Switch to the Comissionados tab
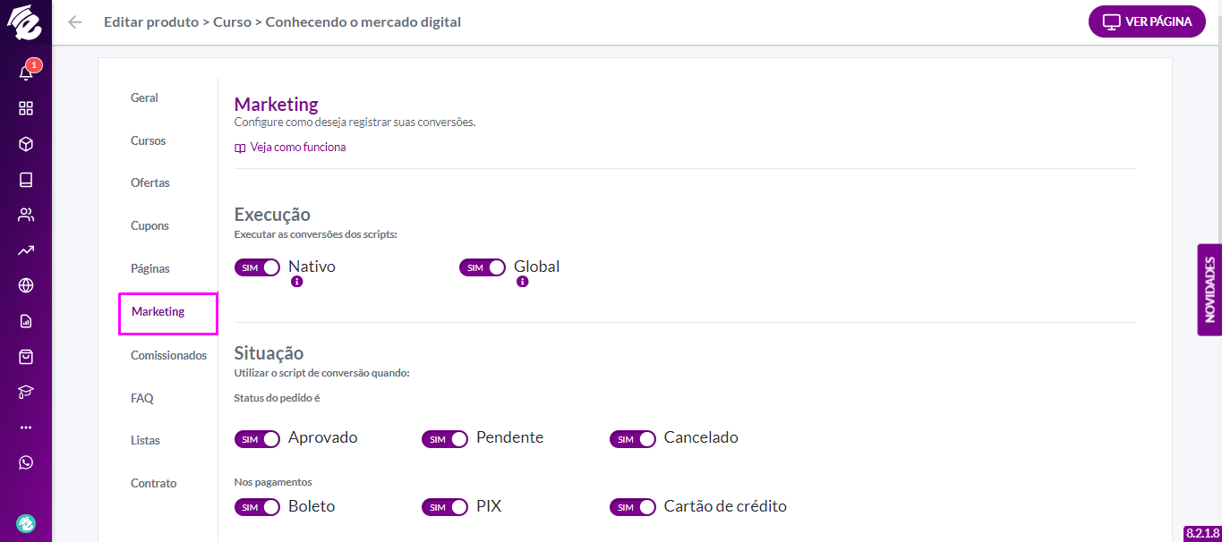This screenshot has height=542, width=1222. (x=168, y=355)
